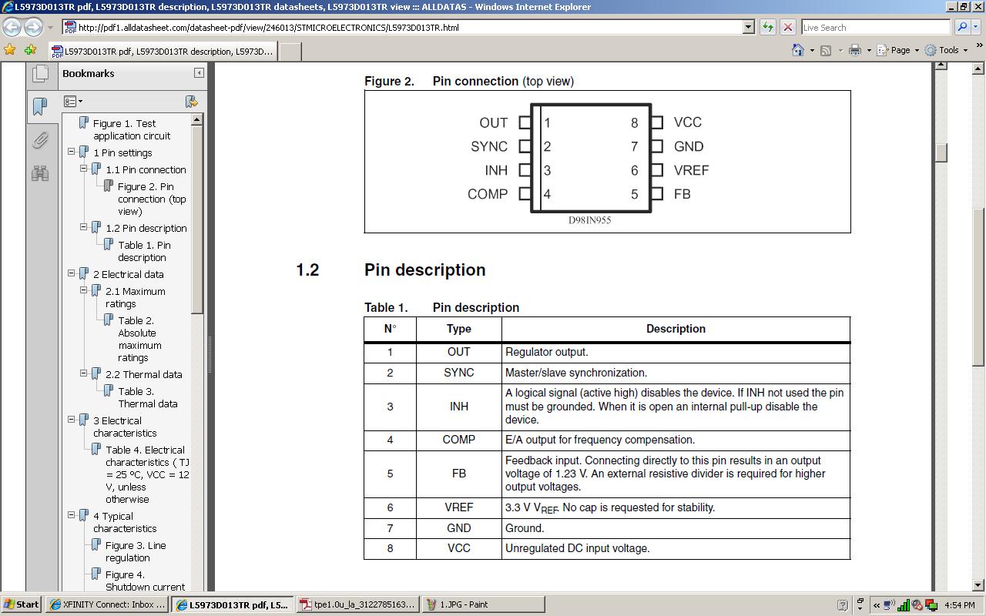
Task: Collapse the '1.1 Pin connection' bookmark node
Action: [x=84, y=169]
